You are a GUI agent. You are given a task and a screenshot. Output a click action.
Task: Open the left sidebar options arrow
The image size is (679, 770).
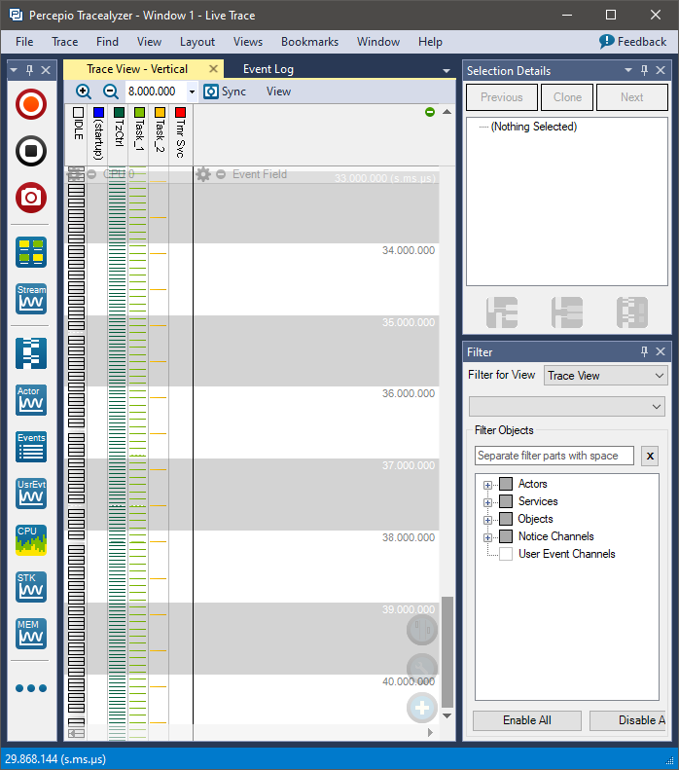point(14,70)
